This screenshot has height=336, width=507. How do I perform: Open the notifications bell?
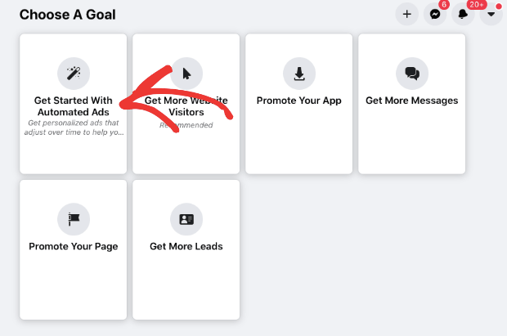tap(463, 14)
